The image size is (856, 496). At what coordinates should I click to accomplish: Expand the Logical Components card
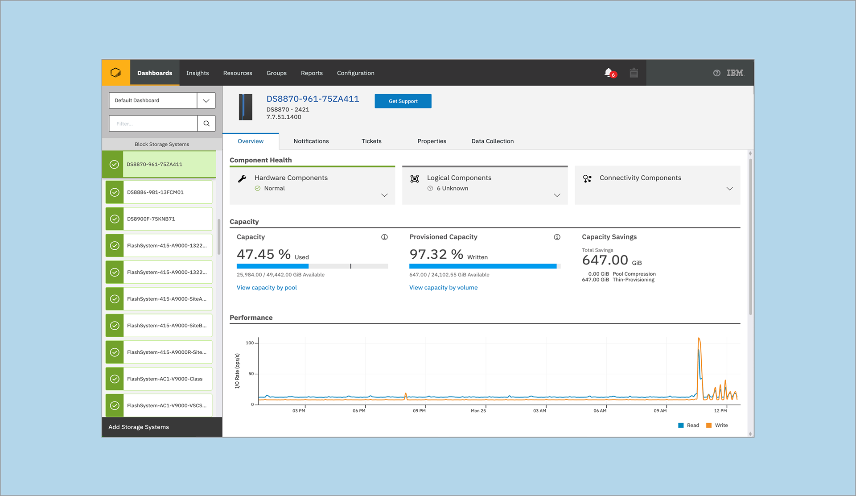coord(557,195)
